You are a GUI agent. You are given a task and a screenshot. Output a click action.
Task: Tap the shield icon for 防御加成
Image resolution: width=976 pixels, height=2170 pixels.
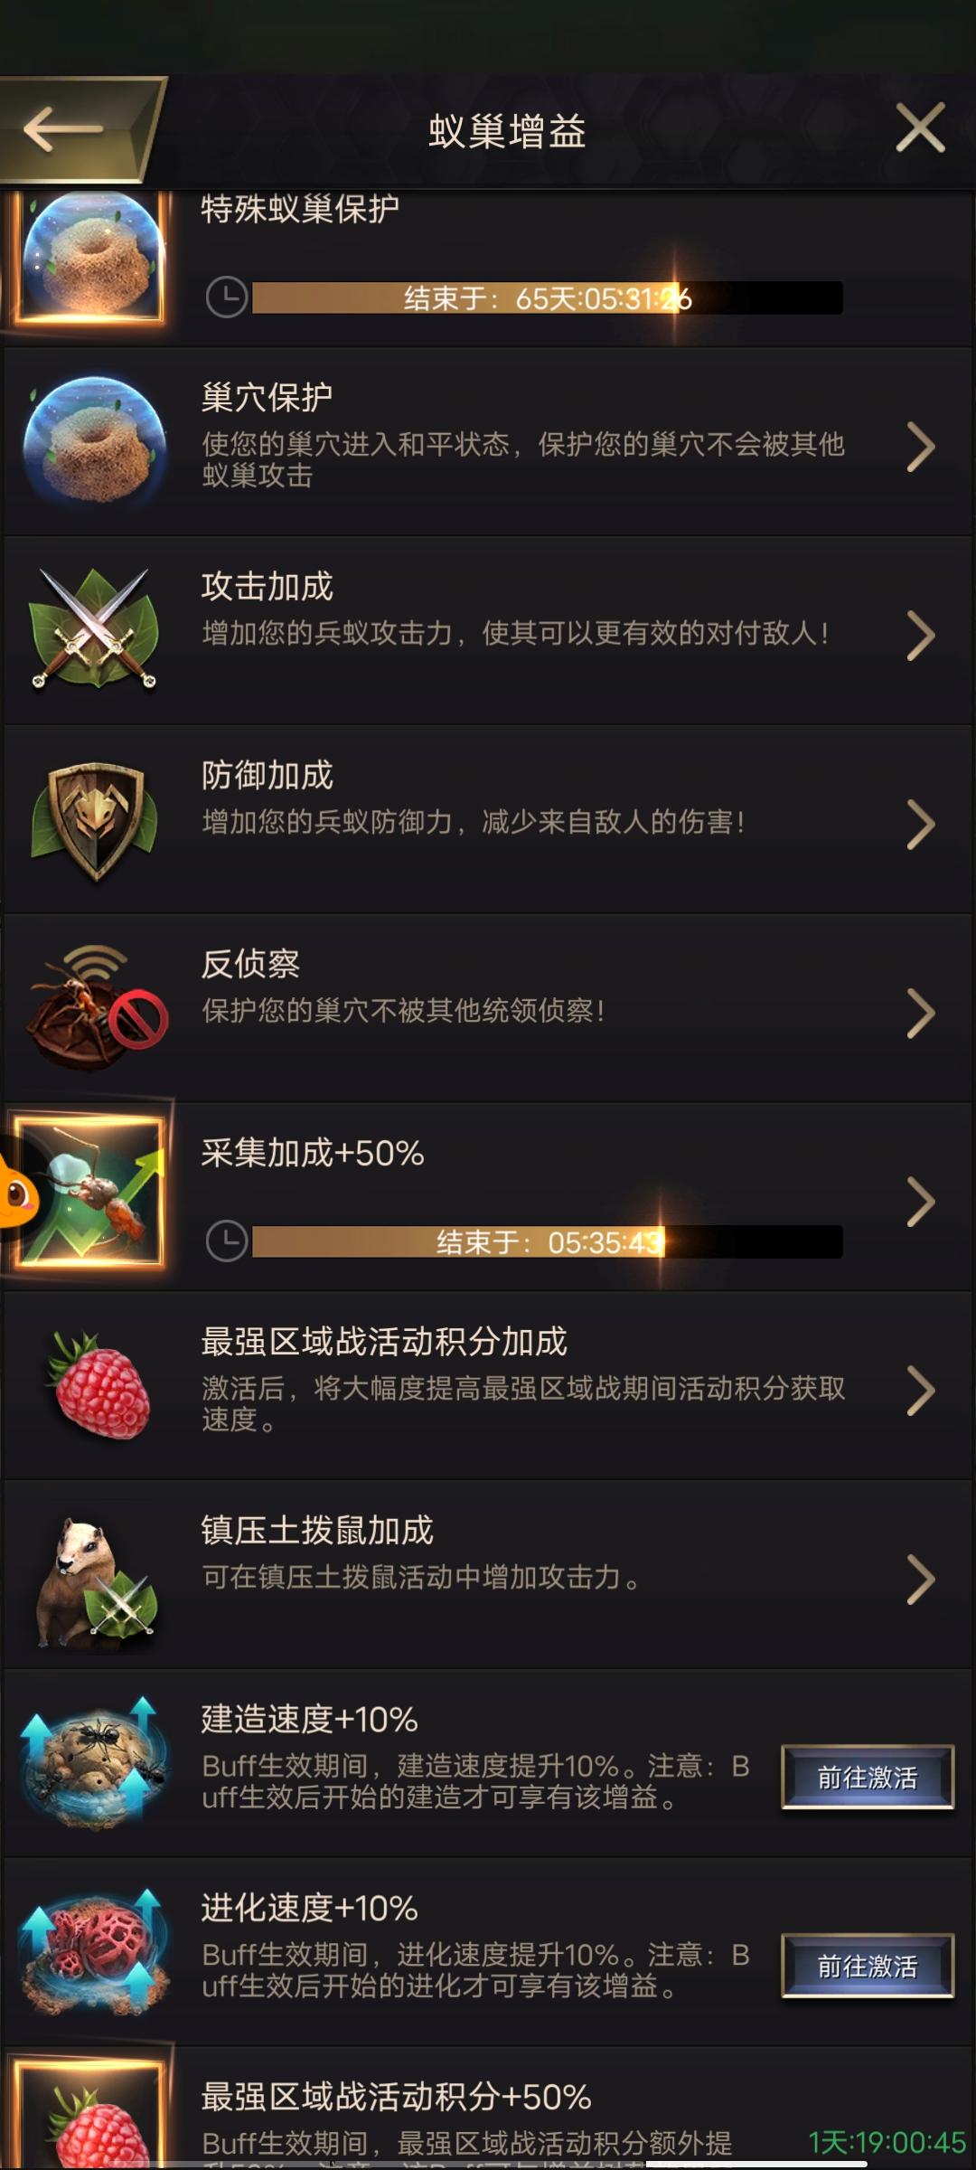(x=95, y=820)
